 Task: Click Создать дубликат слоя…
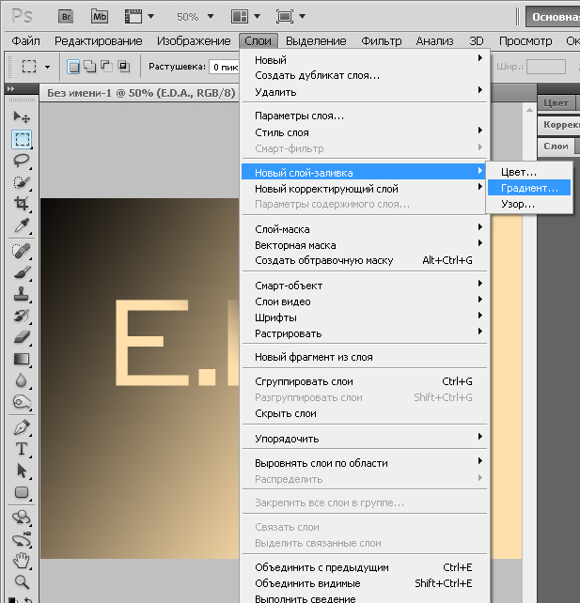[364, 75]
